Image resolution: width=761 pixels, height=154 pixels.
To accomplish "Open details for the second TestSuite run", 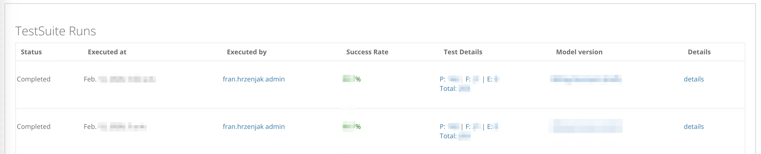I will pyautogui.click(x=694, y=126).
